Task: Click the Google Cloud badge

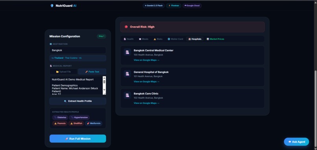Action: pyautogui.click(x=192, y=5)
